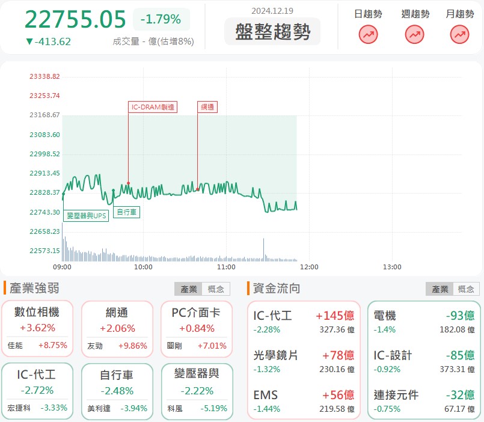
Task: Click the IC-DRAM製造 chart marker label
Action: 153,107
